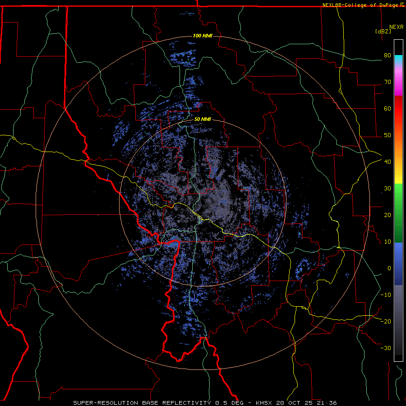
Task: Click the [dBZ] legend unit label
Action: [383, 32]
